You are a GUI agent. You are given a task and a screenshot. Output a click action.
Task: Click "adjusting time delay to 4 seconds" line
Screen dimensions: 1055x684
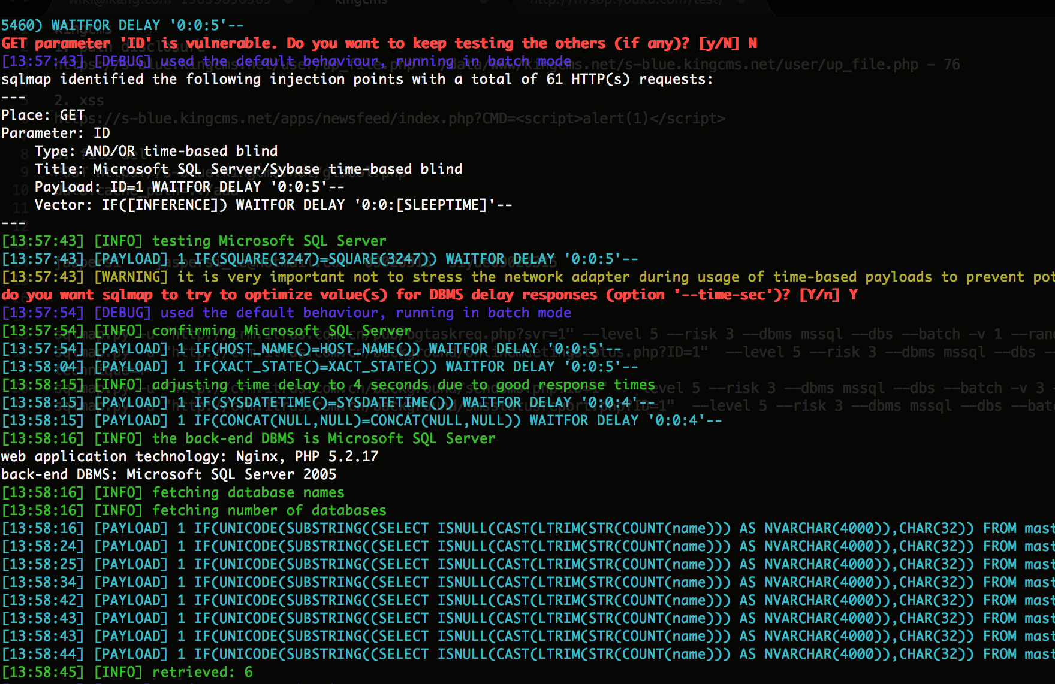click(x=328, y=385)
